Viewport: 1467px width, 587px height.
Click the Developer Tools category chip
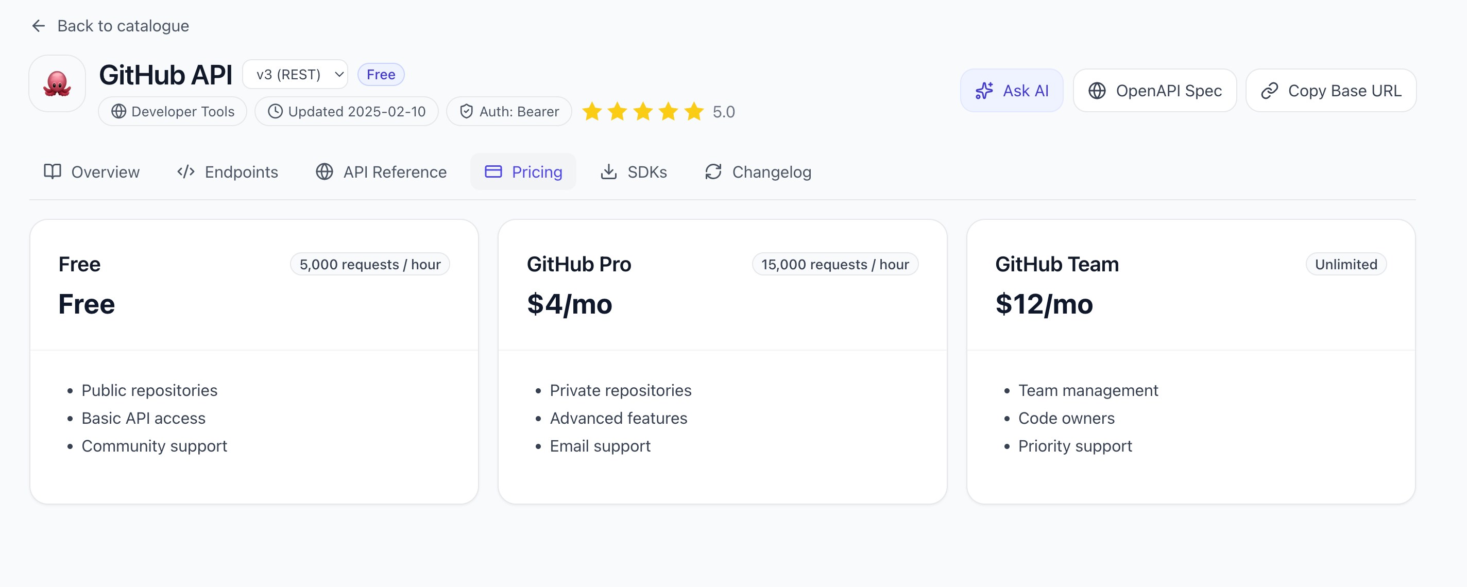[x=172, y=112]
